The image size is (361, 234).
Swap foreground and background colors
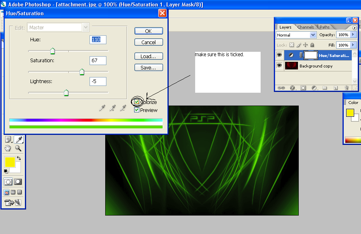pyautogui.click(x=19, y=158)
